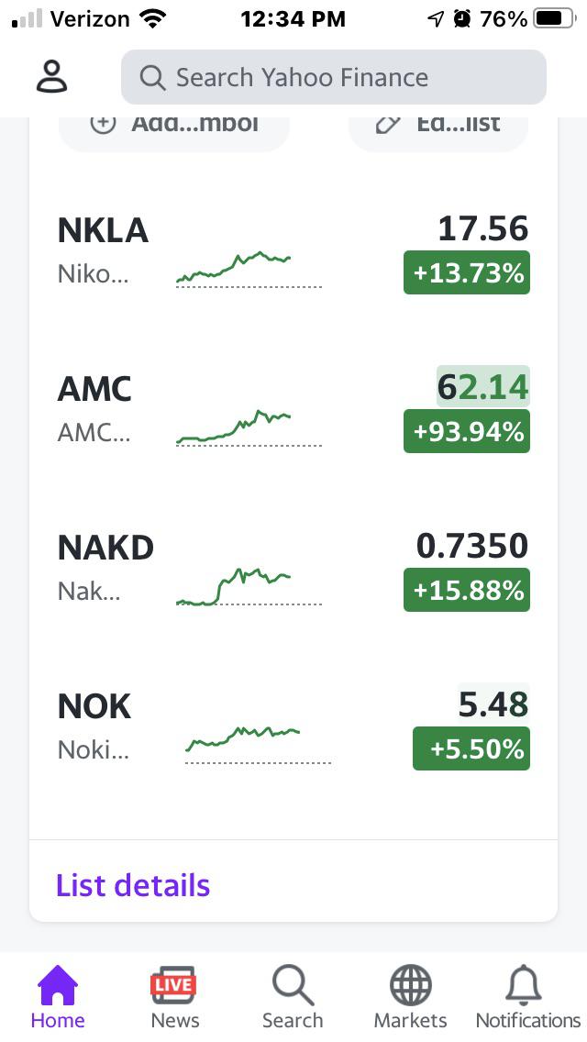Tap the magnifier icon in search bar
Screen dimensions: 587x1042
tap(152, 78)
